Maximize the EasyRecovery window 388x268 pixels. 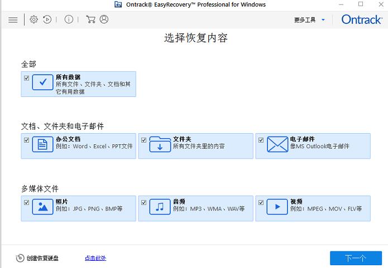point(361,4)
